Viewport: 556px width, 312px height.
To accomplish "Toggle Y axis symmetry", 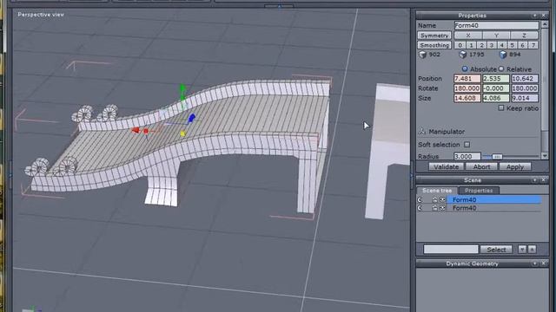I will pos(496,36).
